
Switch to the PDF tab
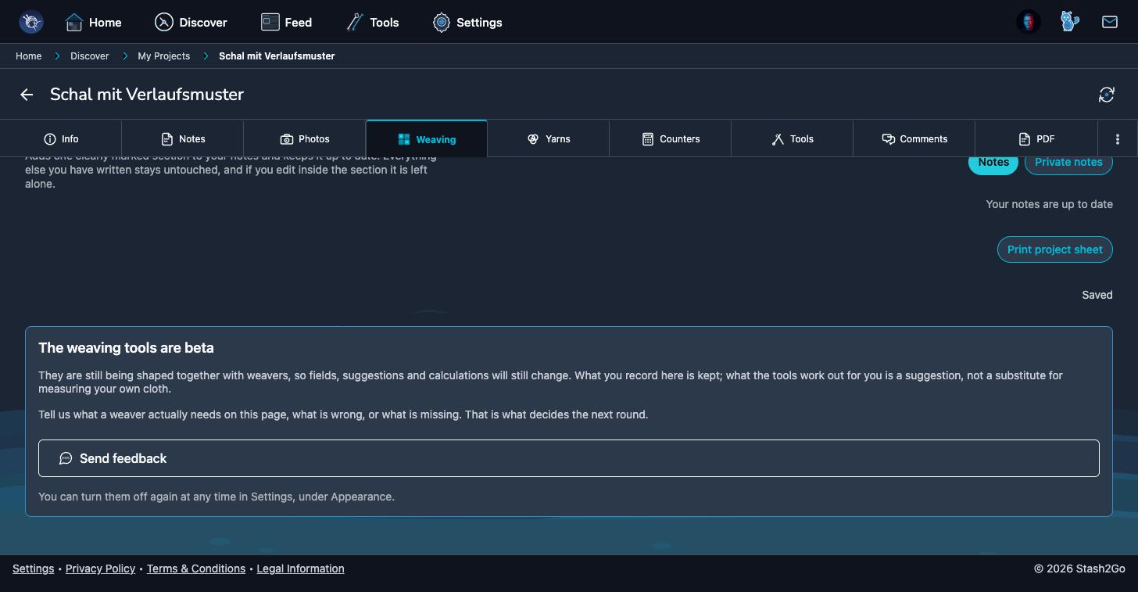click(1036, 139)
